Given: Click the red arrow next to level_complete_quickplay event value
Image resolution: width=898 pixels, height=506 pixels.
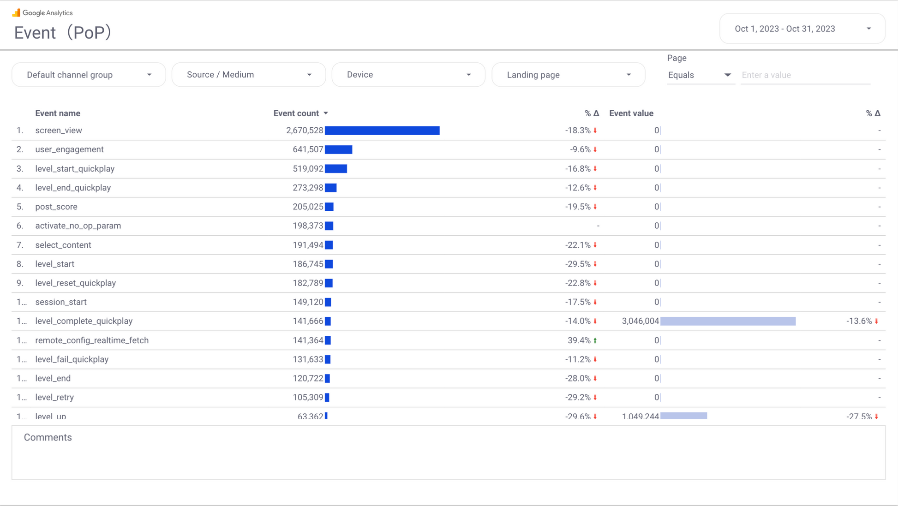Looking at the screenshot, I should pyautogui.click(x=876, y=321).
